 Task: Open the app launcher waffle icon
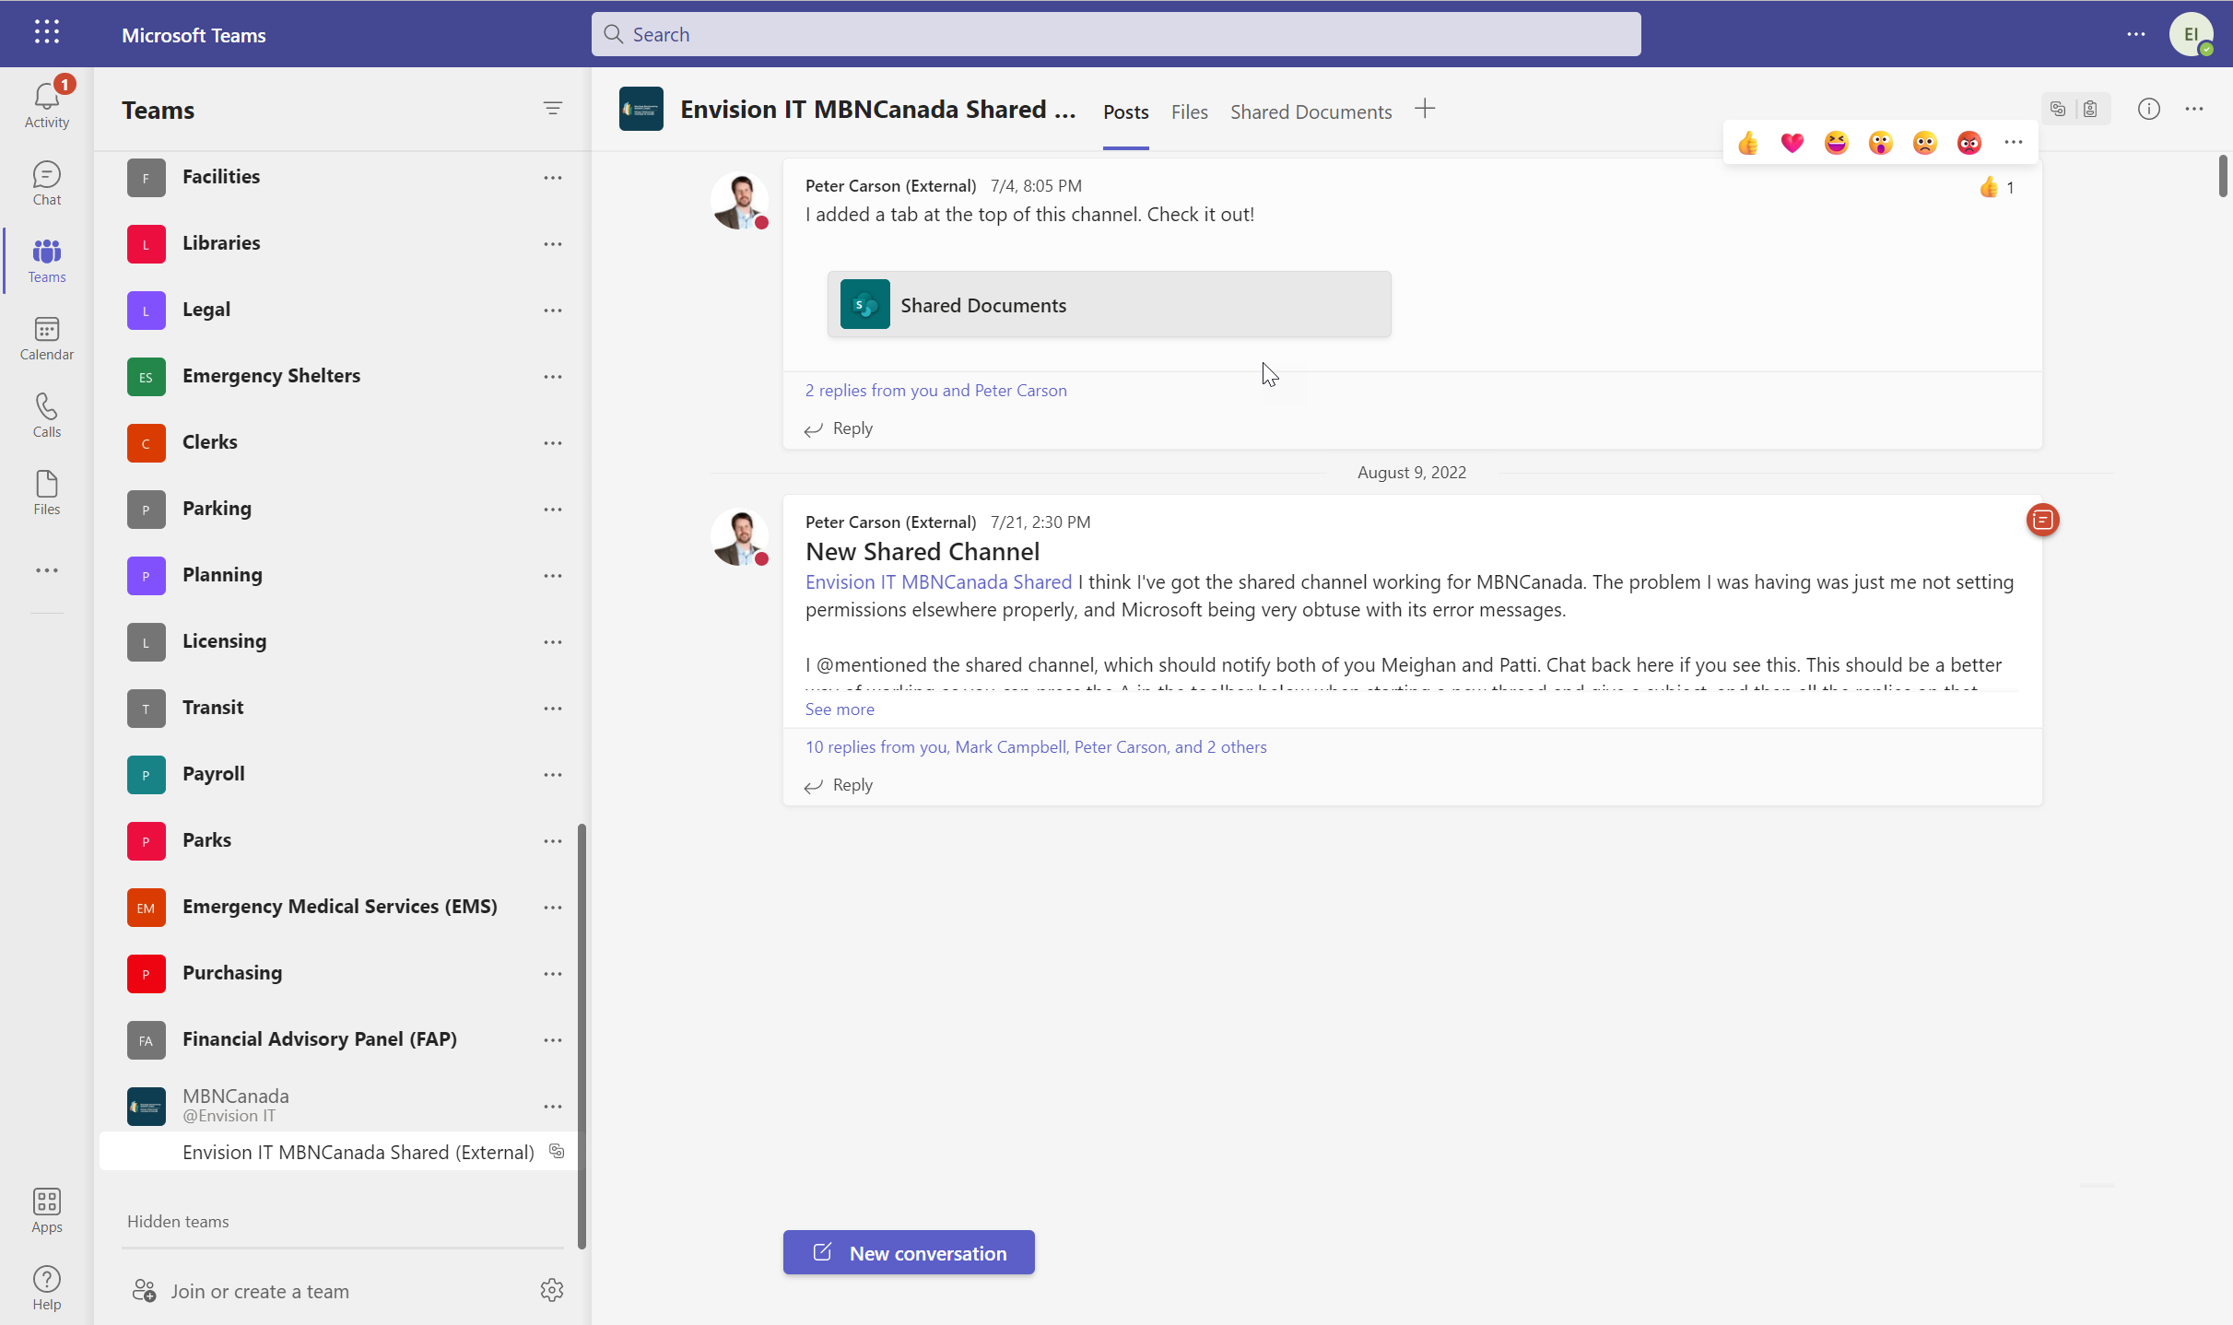[47, 32]
